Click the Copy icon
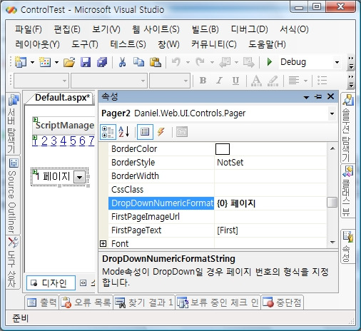Screen dimensions: 361x331 click(138, 62)
